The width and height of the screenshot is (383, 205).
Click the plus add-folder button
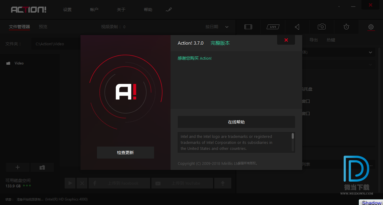(x=18, y=167)
